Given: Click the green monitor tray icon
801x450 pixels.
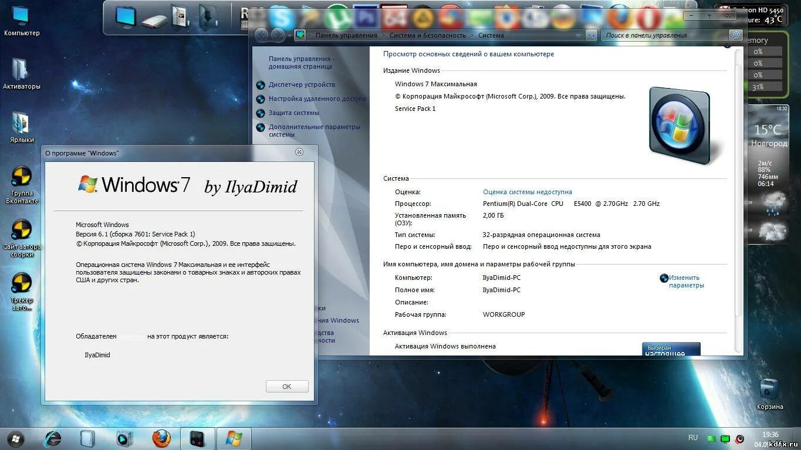Looking at the screenshot, I should pyautogui.click(x=725, y=439).
